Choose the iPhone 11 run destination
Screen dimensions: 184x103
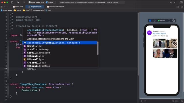pos(51,2)
